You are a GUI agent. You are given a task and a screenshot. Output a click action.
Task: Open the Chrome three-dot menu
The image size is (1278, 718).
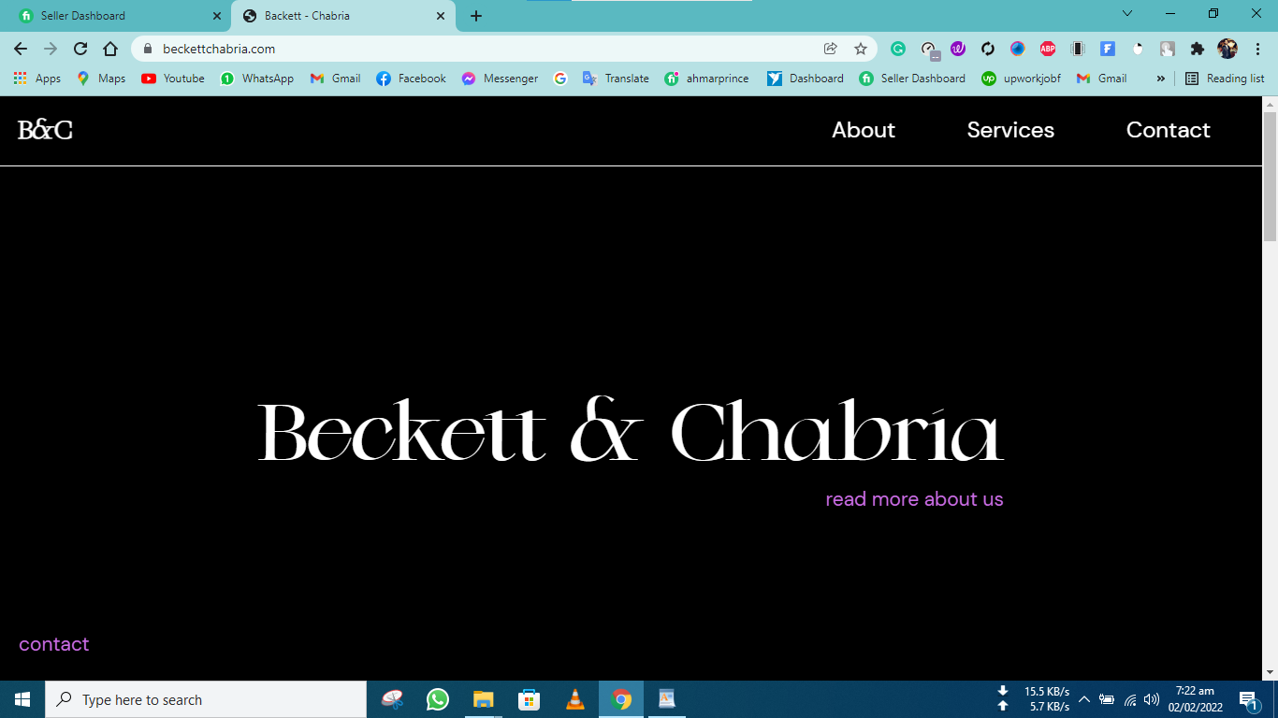point(1256,49)
